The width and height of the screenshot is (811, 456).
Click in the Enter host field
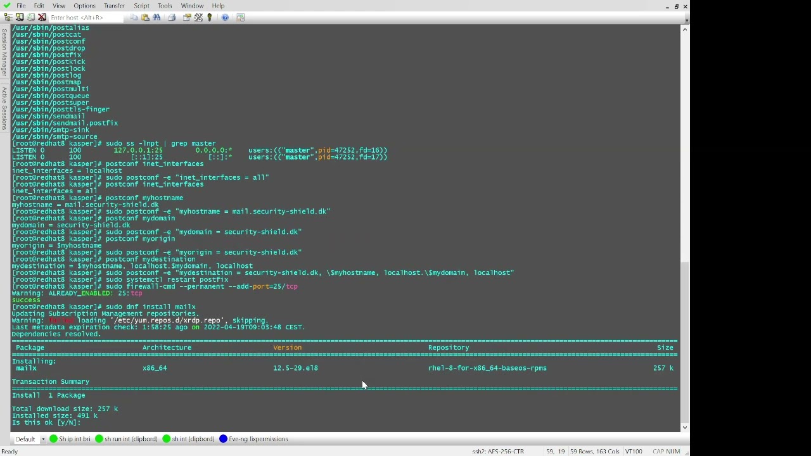coord(86,18)
